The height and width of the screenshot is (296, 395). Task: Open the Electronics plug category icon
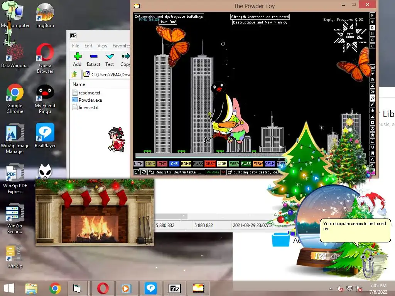[x=373, y=73]
